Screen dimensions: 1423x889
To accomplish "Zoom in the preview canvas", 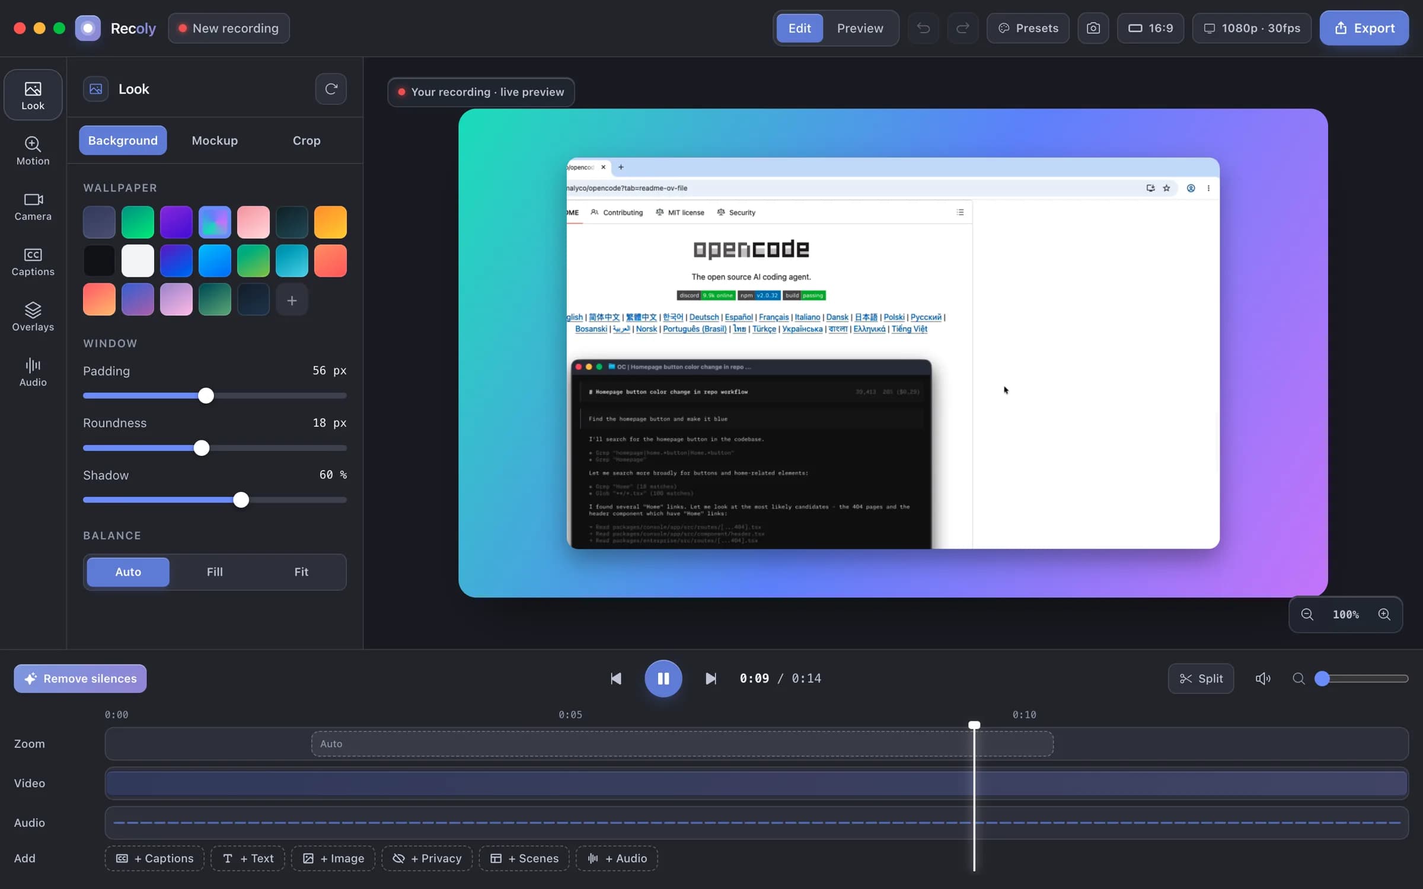I will click(1384, 615).
